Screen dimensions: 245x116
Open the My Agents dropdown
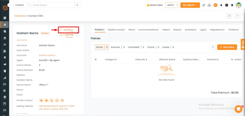190,5
